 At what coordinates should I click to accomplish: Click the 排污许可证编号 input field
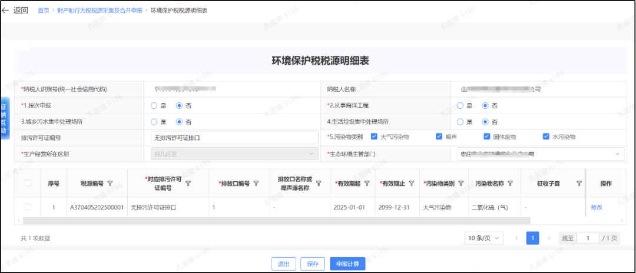point(234,138)
